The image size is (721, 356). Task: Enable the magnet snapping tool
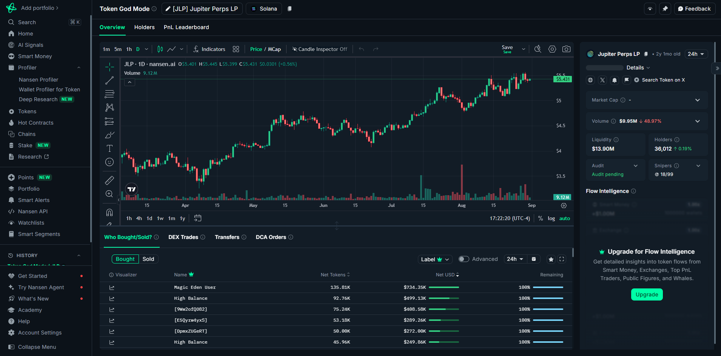[109, 212]
